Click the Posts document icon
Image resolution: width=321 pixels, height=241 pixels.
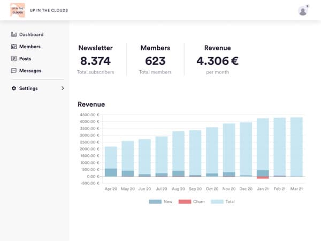[x=14, y=58]
